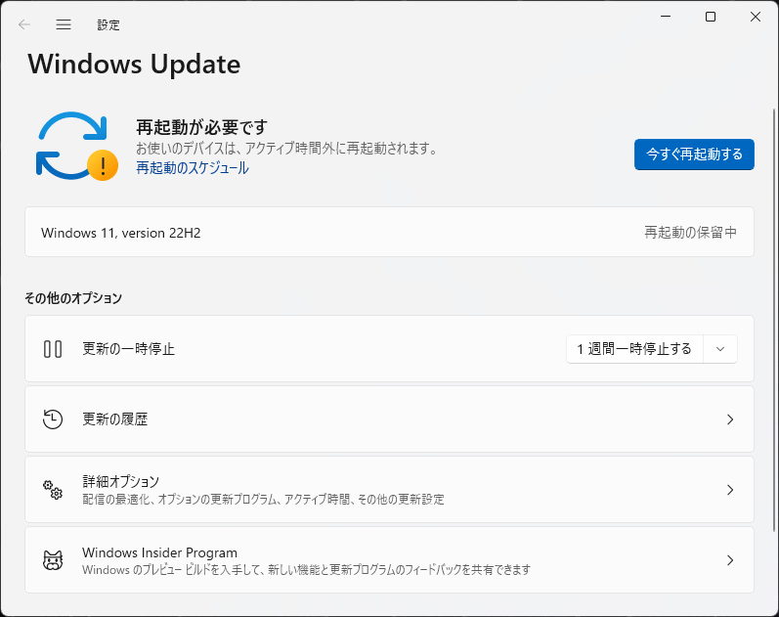The height and width of the screenshot is (617, 779).
Task: Click the Windows Update page title
Action: click(134, 65)
